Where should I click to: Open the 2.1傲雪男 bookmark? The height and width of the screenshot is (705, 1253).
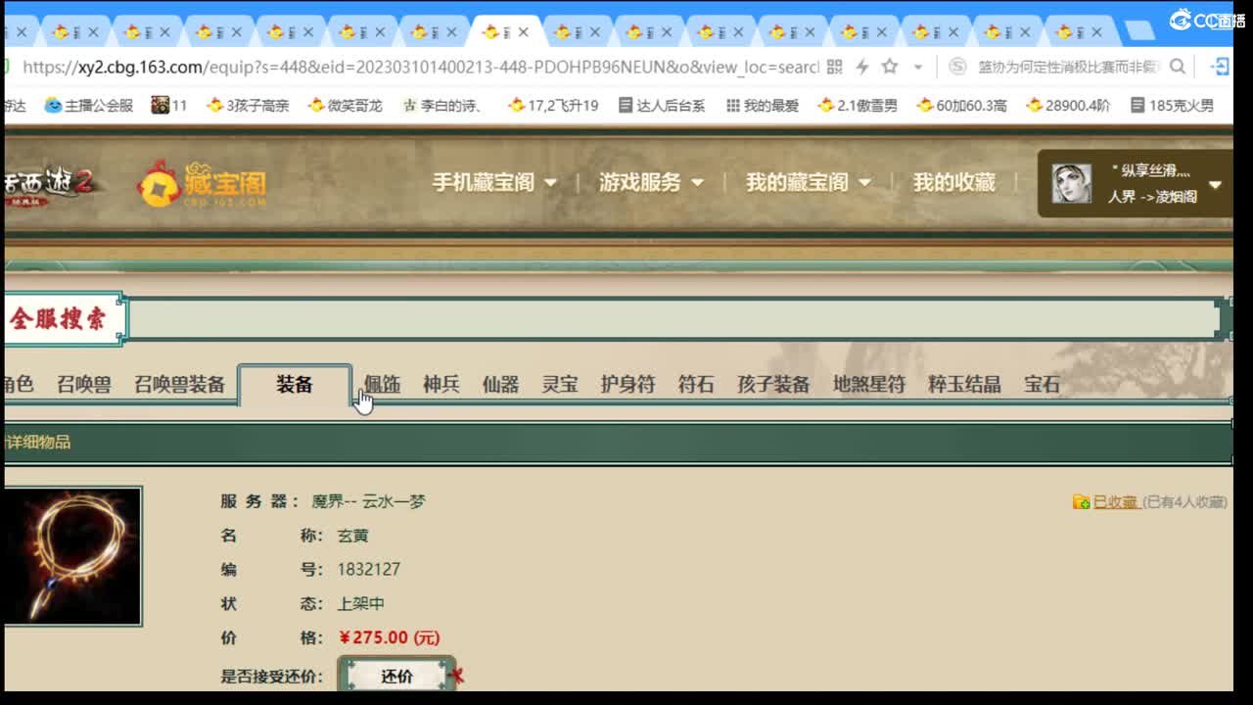(x=858, y=105)
